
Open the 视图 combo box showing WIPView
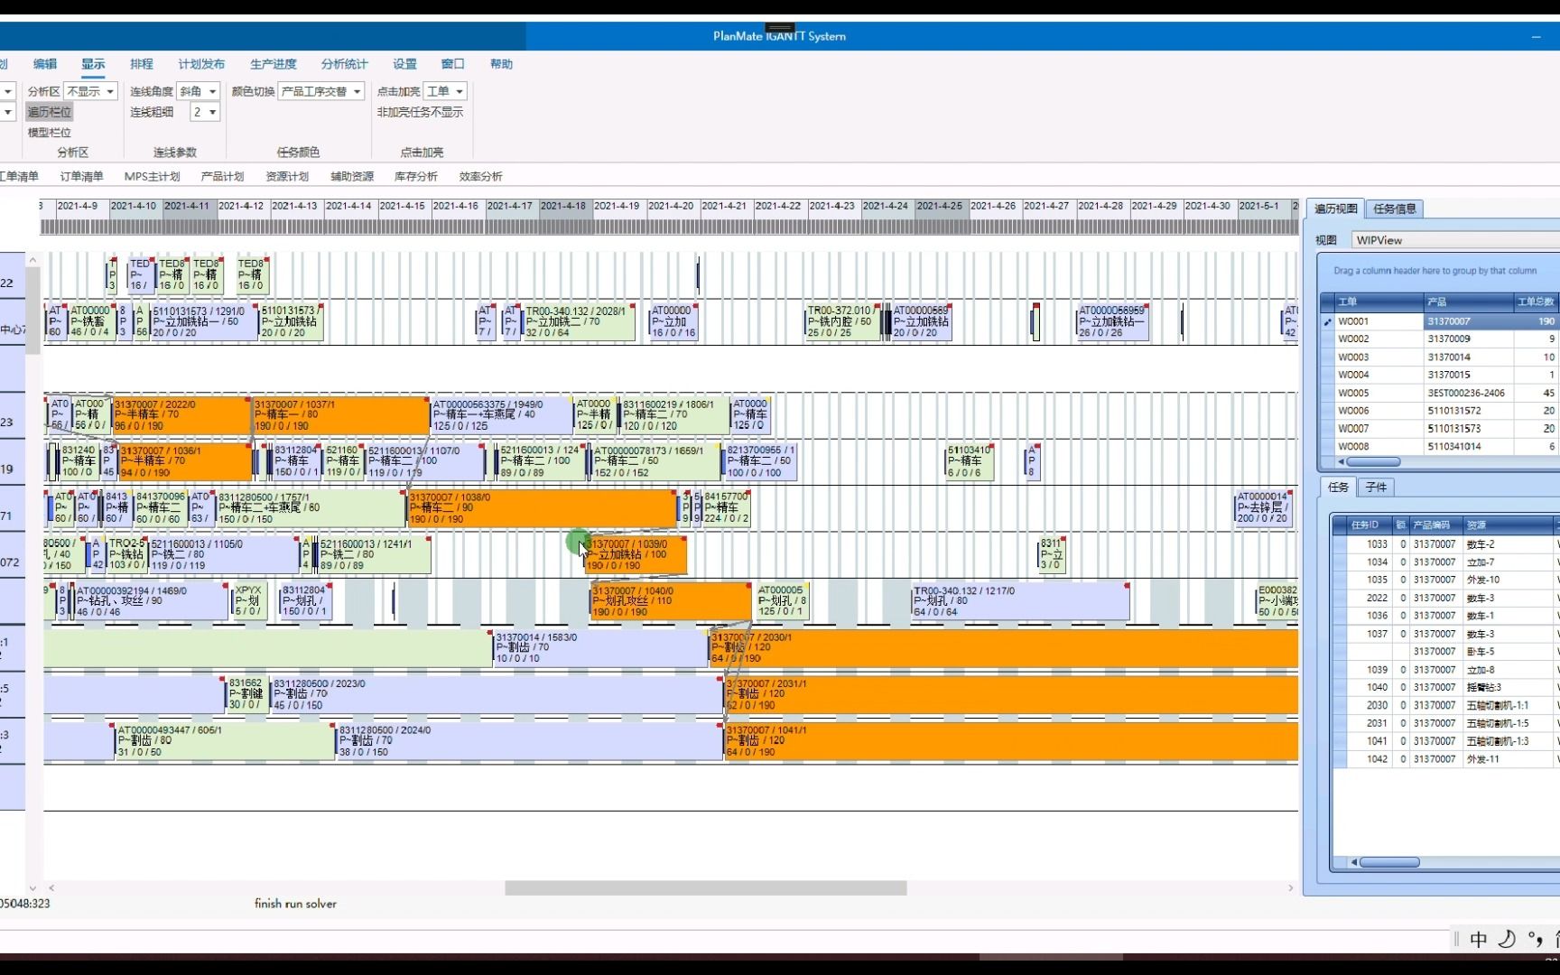click(1455, 240)
